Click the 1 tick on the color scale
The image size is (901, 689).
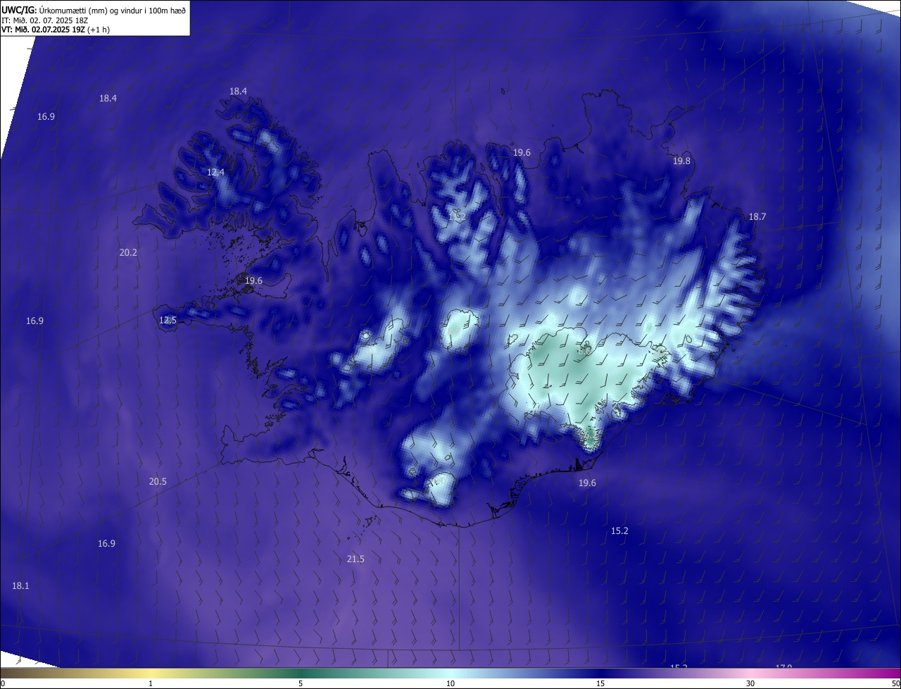point(151,683)
